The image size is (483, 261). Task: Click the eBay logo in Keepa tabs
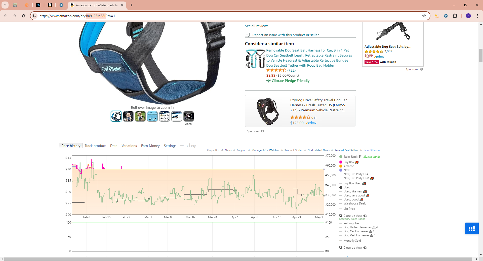point(191,146)
